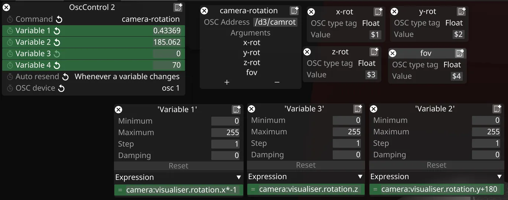Screen dimensions: 508x200
Task: Open notes icon in camera-rotation panel
Action: [x=294, y=11]
